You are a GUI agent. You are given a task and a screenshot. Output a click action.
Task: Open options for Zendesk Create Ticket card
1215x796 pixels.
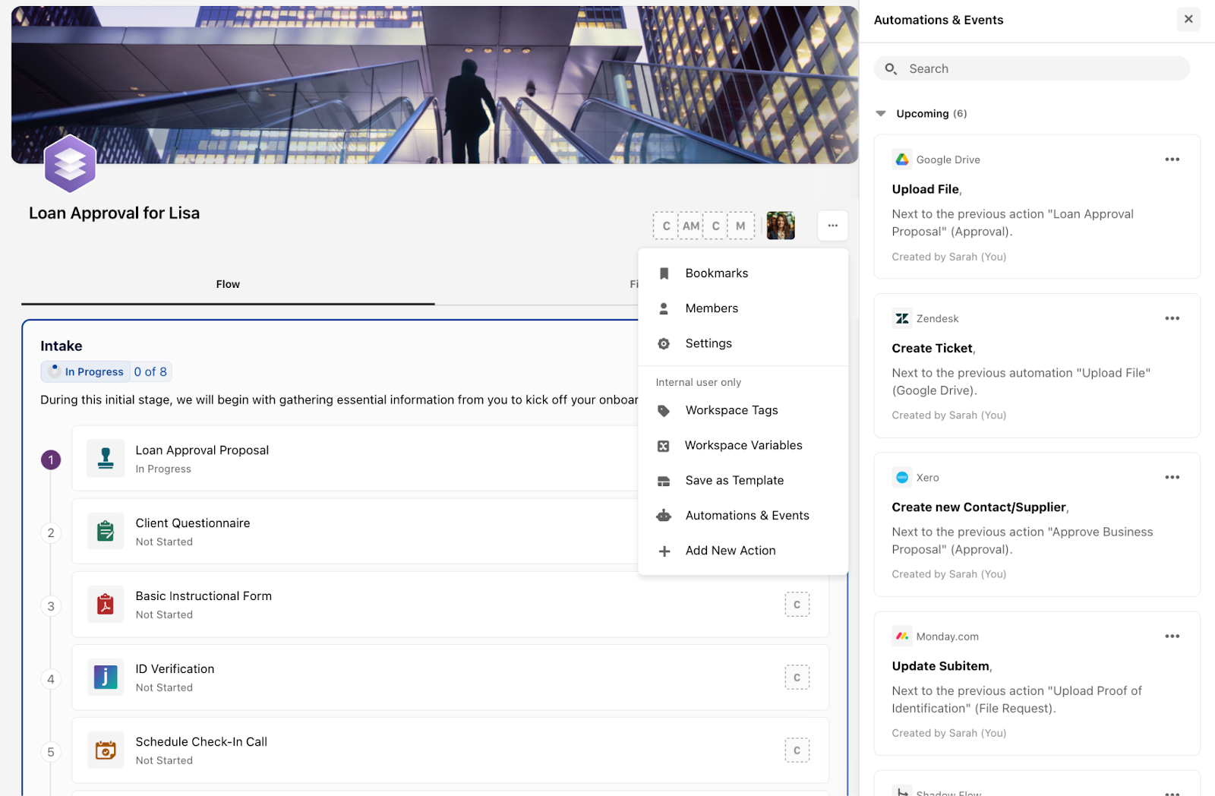(x=1172, y=318)
